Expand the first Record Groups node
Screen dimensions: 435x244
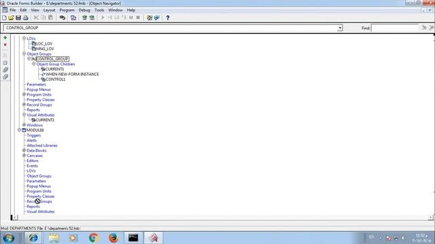[x=24, y=104]
